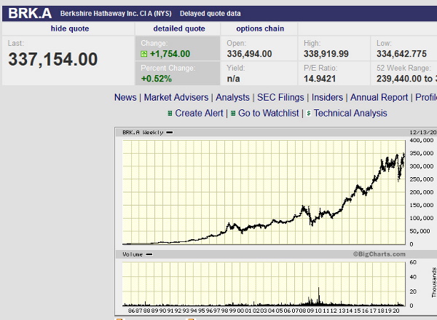Open the Insiders link
This screenshot has height=320, width=437.
point(327,98)
